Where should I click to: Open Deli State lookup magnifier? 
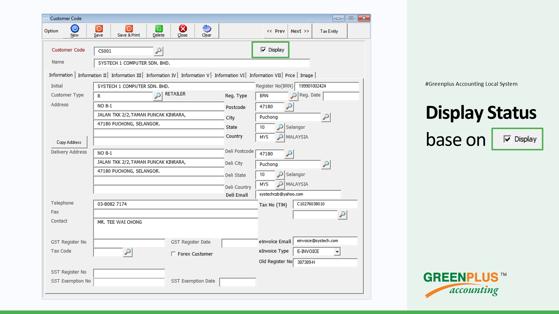pos(280,175)
